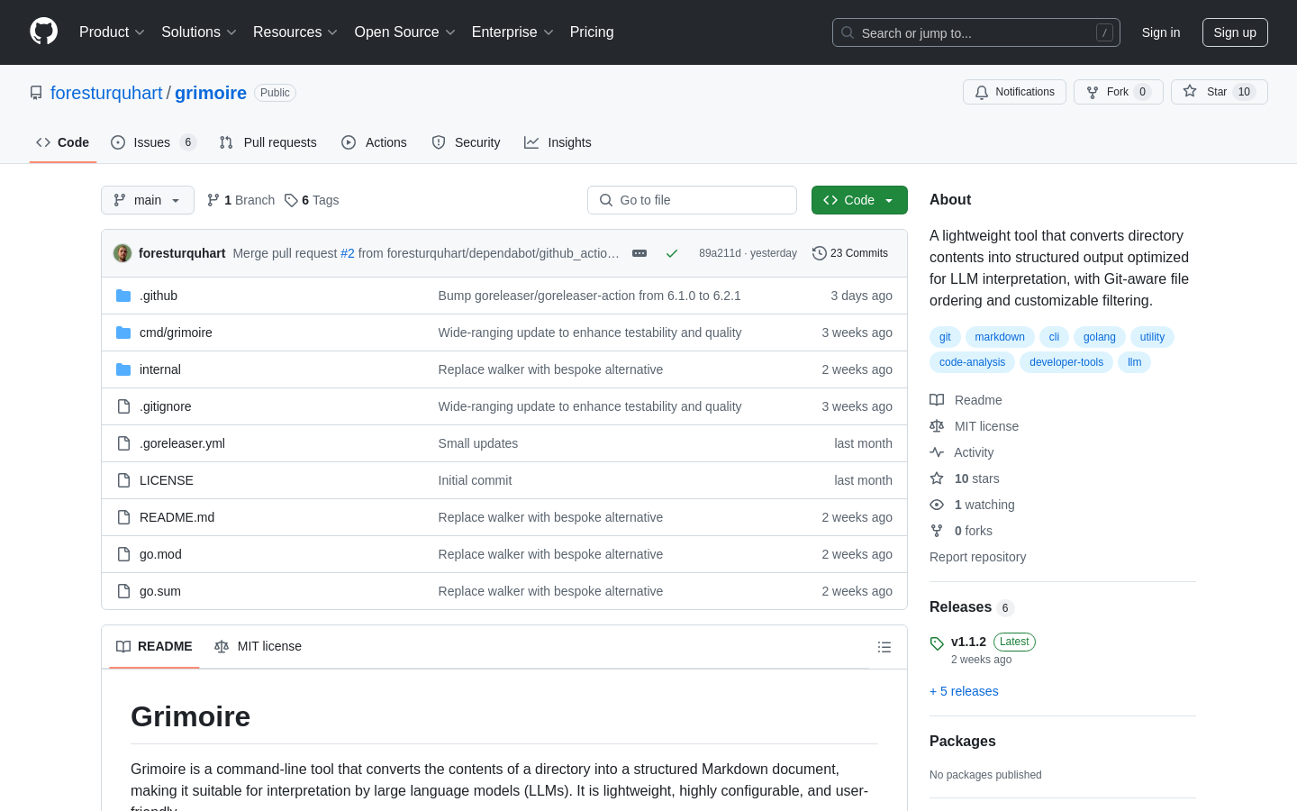Click the 0 forks link

(973, 531)
